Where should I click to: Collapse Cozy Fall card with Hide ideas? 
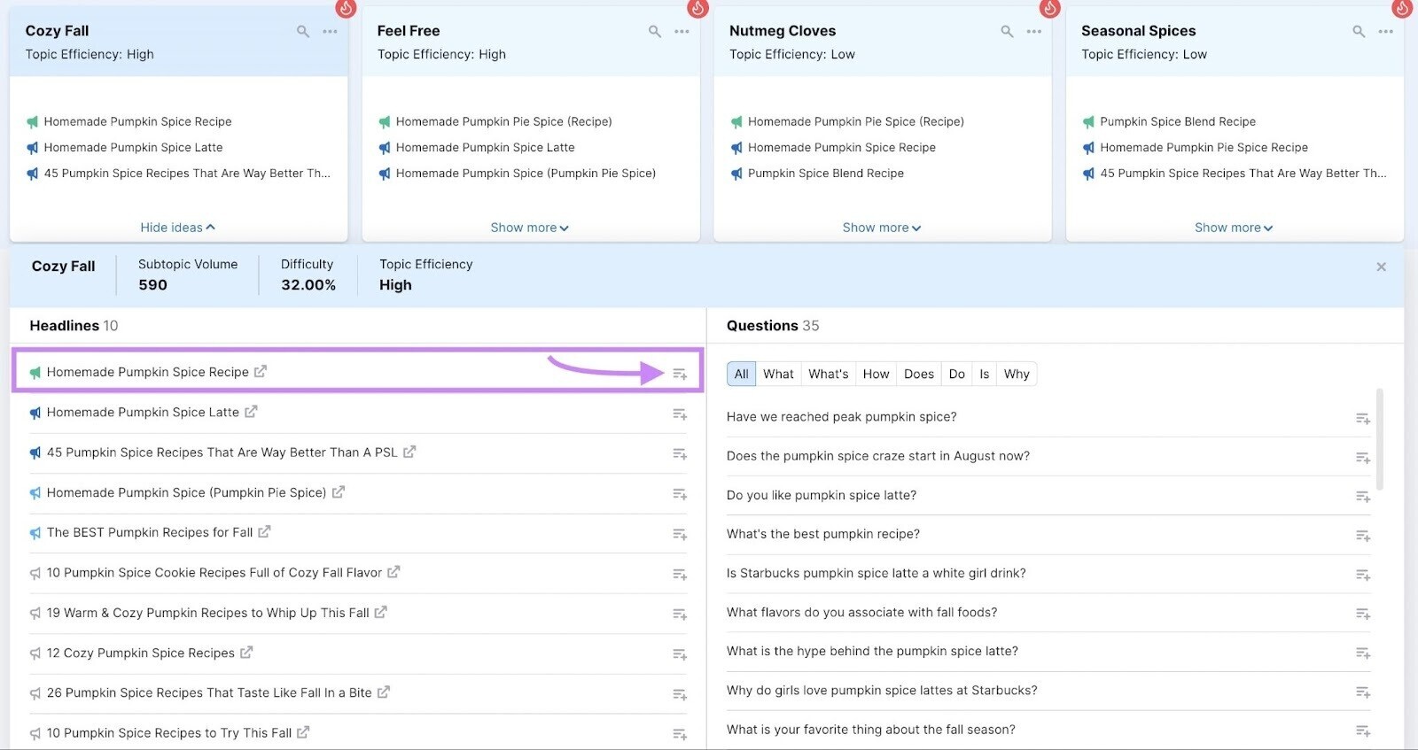click(x=177, y=228)
